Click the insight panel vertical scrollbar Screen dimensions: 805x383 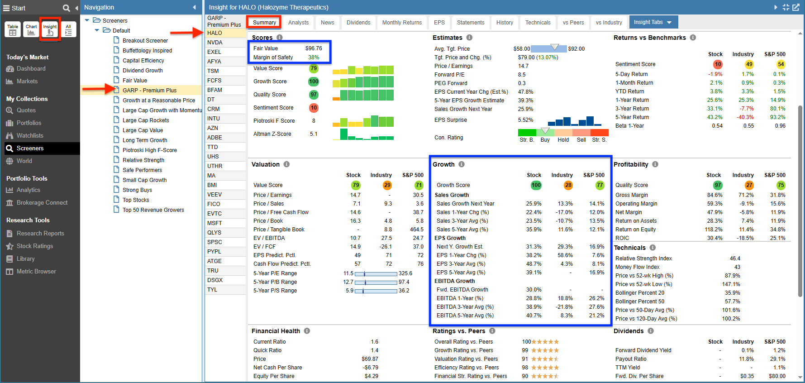click(800, 201)
